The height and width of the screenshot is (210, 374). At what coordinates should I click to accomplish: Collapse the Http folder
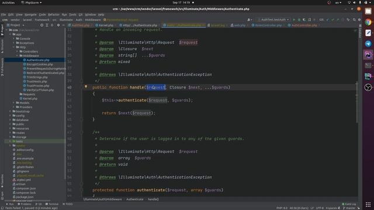13,47
